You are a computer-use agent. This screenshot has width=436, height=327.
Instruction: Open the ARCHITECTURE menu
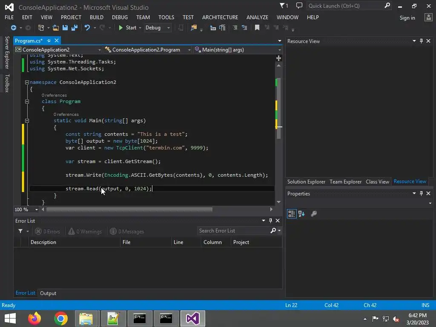(x=220, y=17)
